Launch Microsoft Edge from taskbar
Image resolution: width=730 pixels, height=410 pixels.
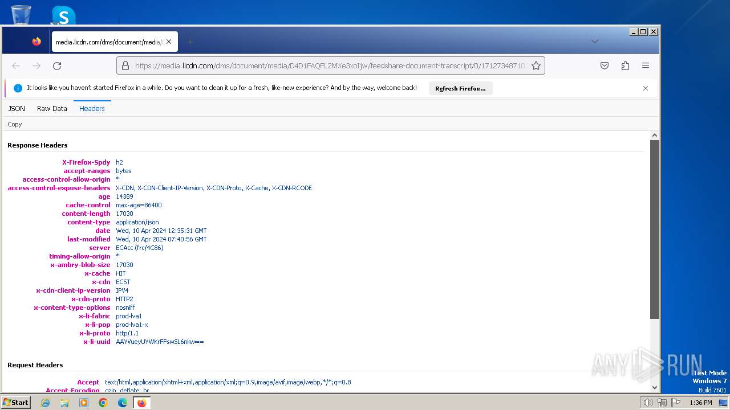click(123, 403)
